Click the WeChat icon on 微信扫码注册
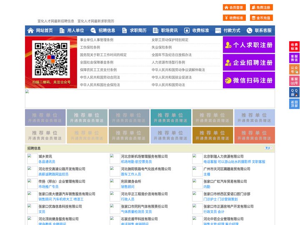Image resolution: width=300 pixels, height=225 pixels. (228, 80)
